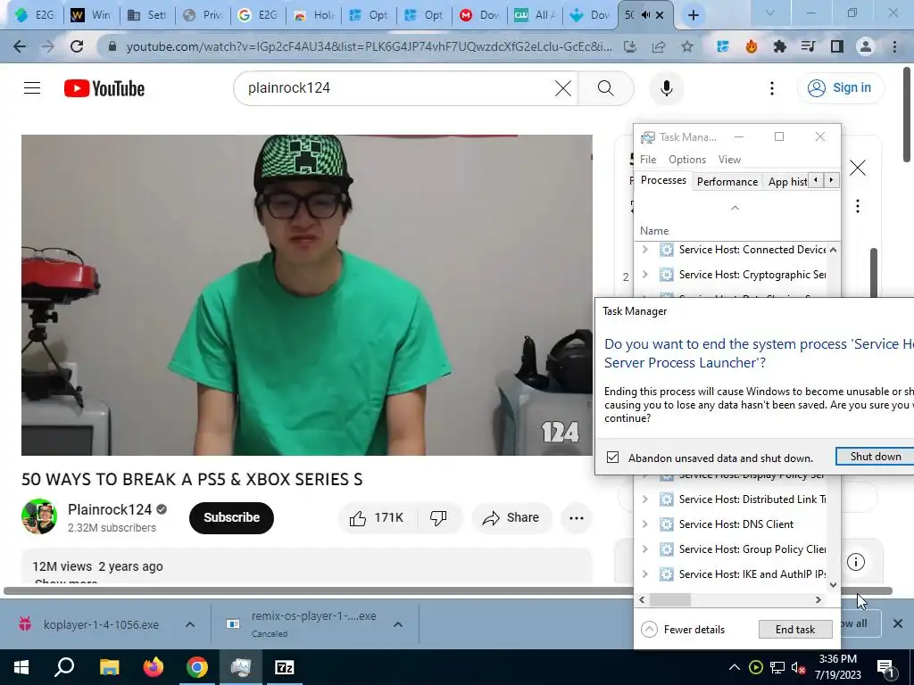This screenshot has height=685, width=914.
Task: Expand Service Host: DNS Client row
Action: 644,524
